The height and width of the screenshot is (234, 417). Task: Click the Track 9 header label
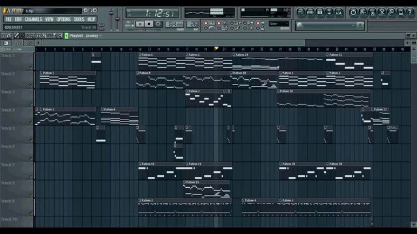coord(8,201)
